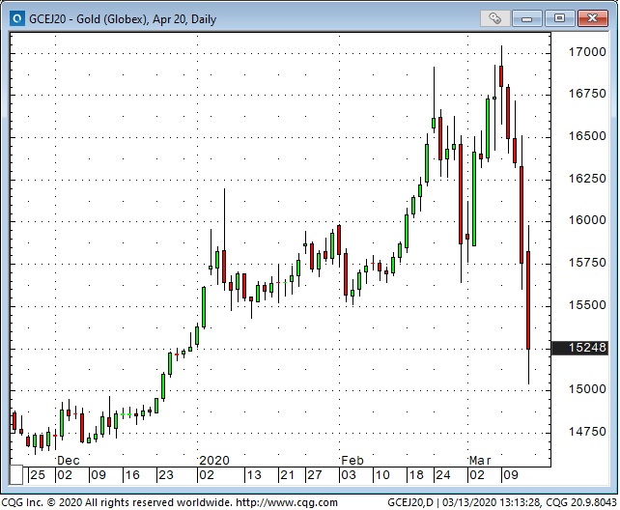Viewport: 620px width, 510px height.
Task: Close the GCEJ20 chart window
Action: coord(592,18)
